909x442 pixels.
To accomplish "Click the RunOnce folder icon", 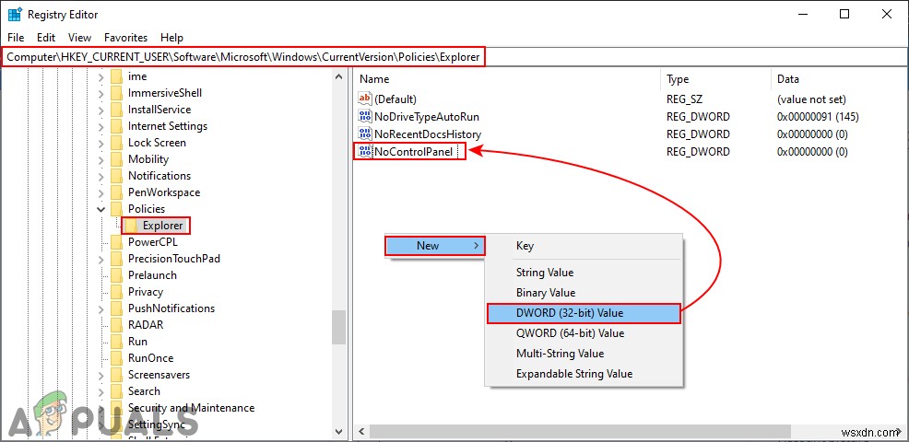I will tap(117, 358).
